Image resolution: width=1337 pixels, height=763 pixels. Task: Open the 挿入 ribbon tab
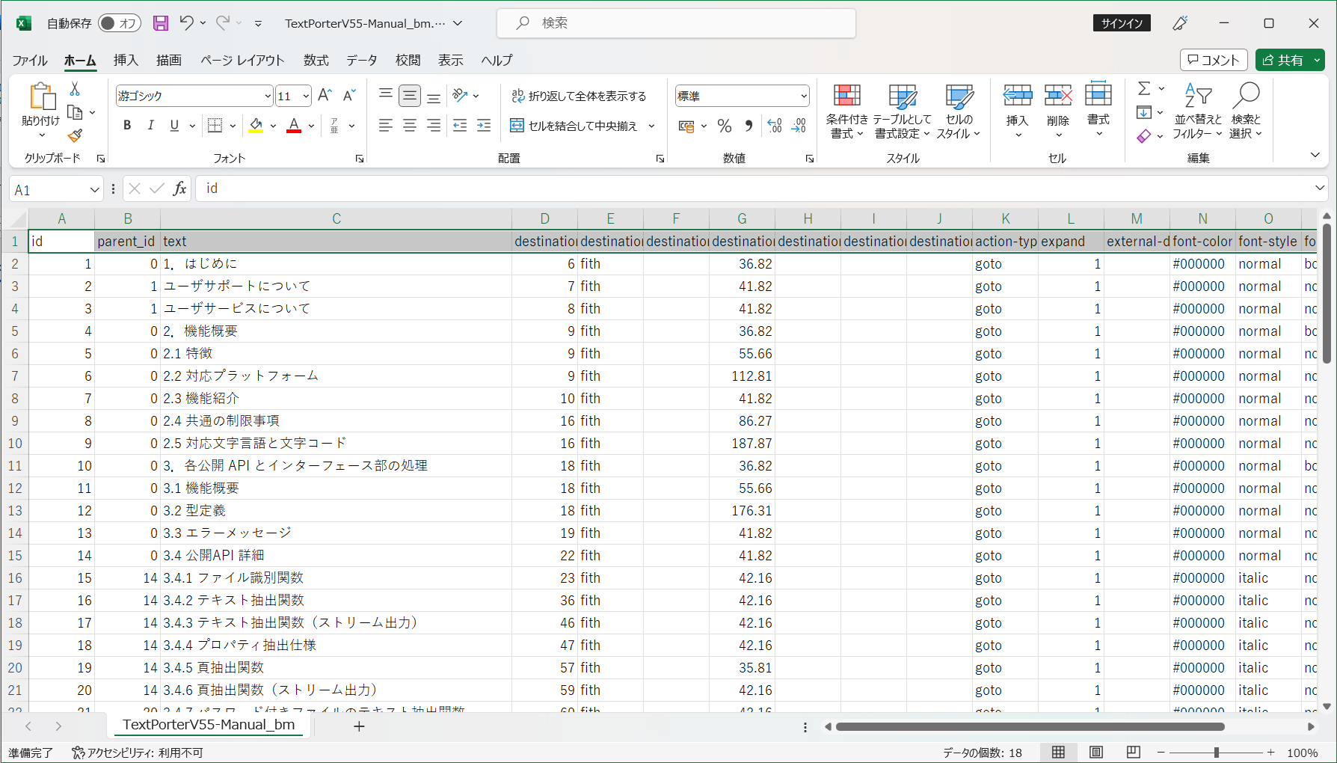126,61
